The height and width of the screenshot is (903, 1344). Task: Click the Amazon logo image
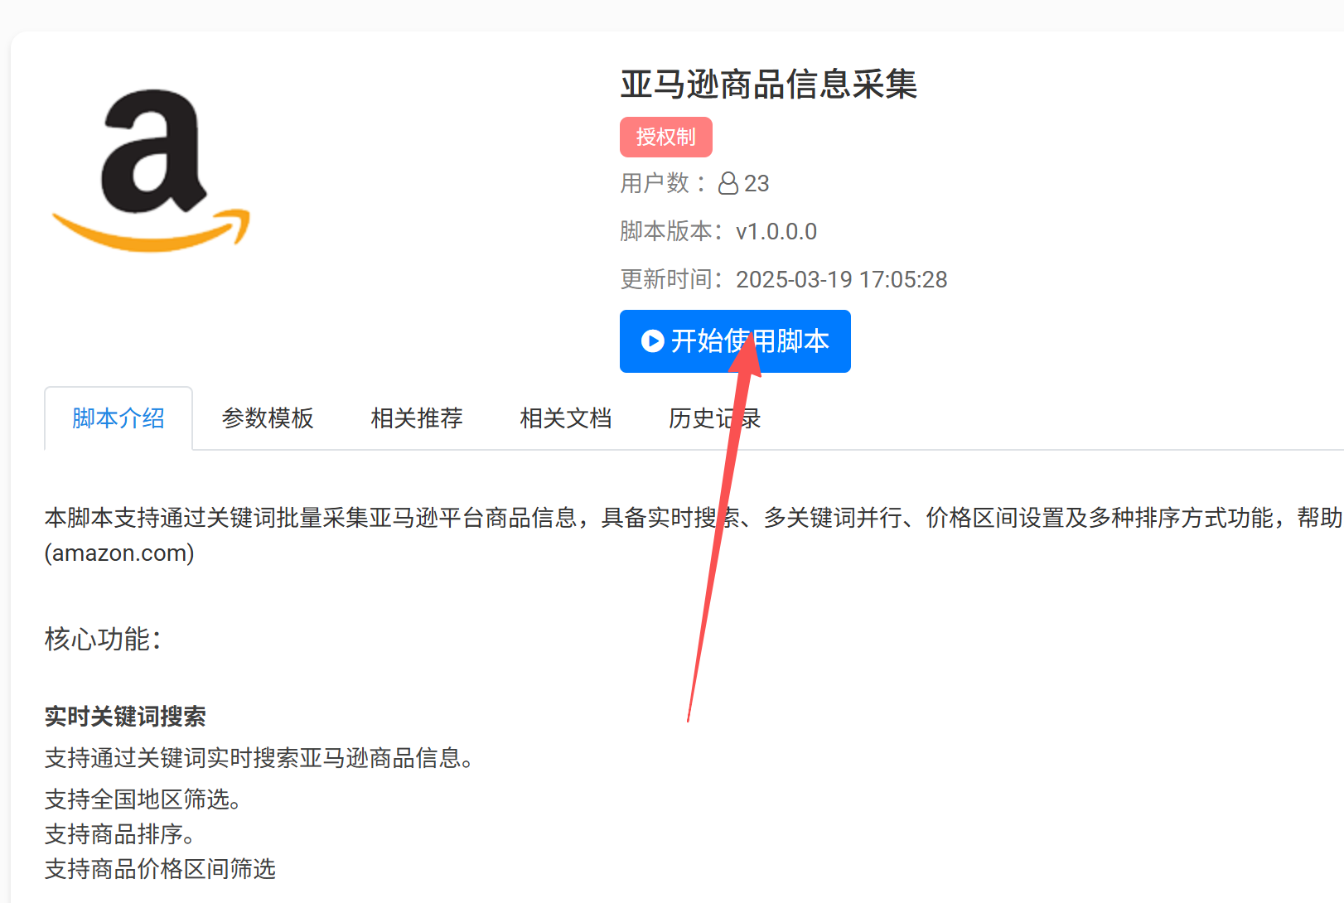pos(151,171)
